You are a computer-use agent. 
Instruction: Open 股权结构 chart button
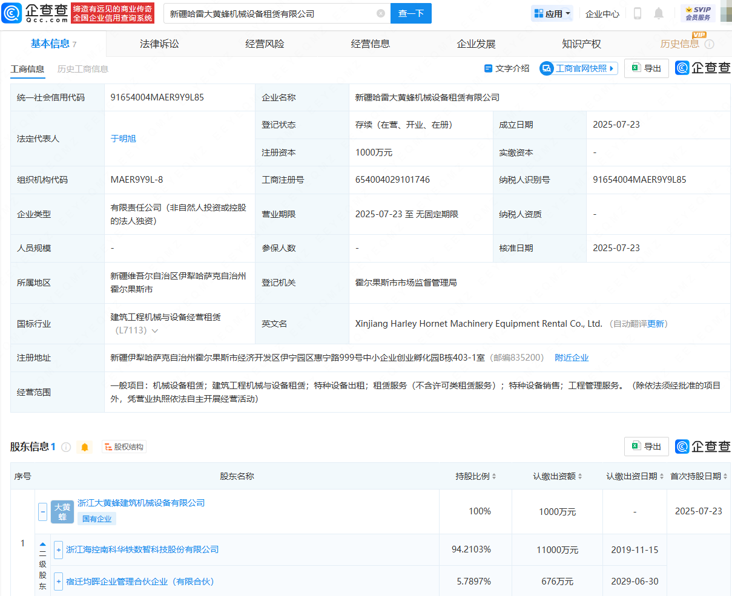click(x=124, y=447)
